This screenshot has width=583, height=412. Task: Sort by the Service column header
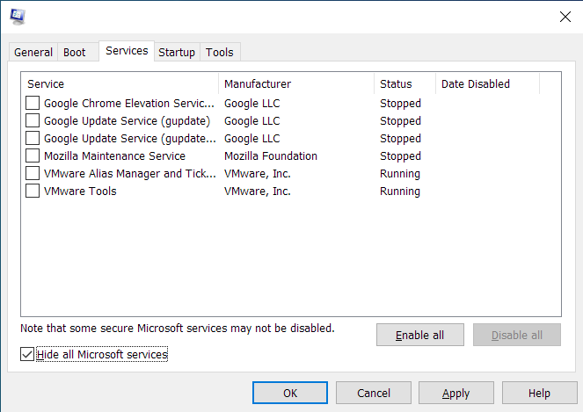tap(120, 84)
